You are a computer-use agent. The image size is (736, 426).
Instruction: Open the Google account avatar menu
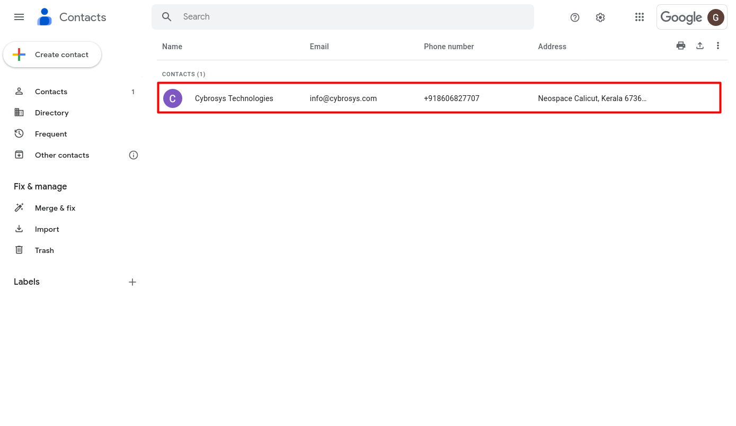point(716,17)
